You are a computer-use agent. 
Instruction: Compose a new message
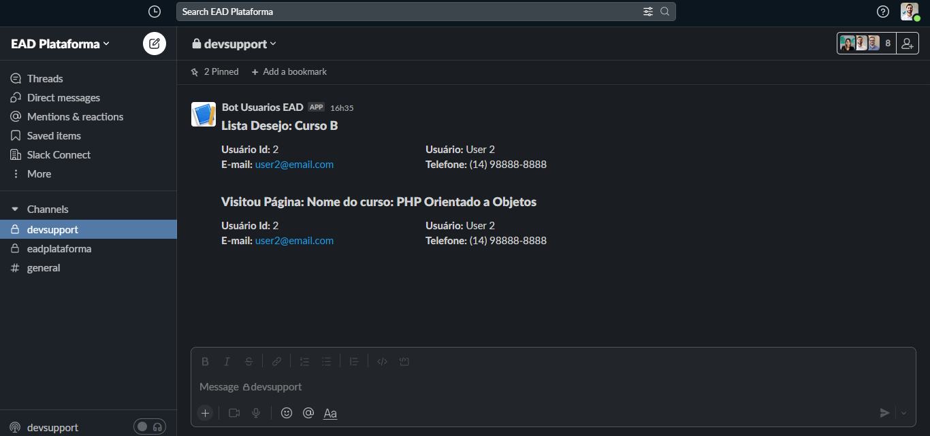click(155, 44)
